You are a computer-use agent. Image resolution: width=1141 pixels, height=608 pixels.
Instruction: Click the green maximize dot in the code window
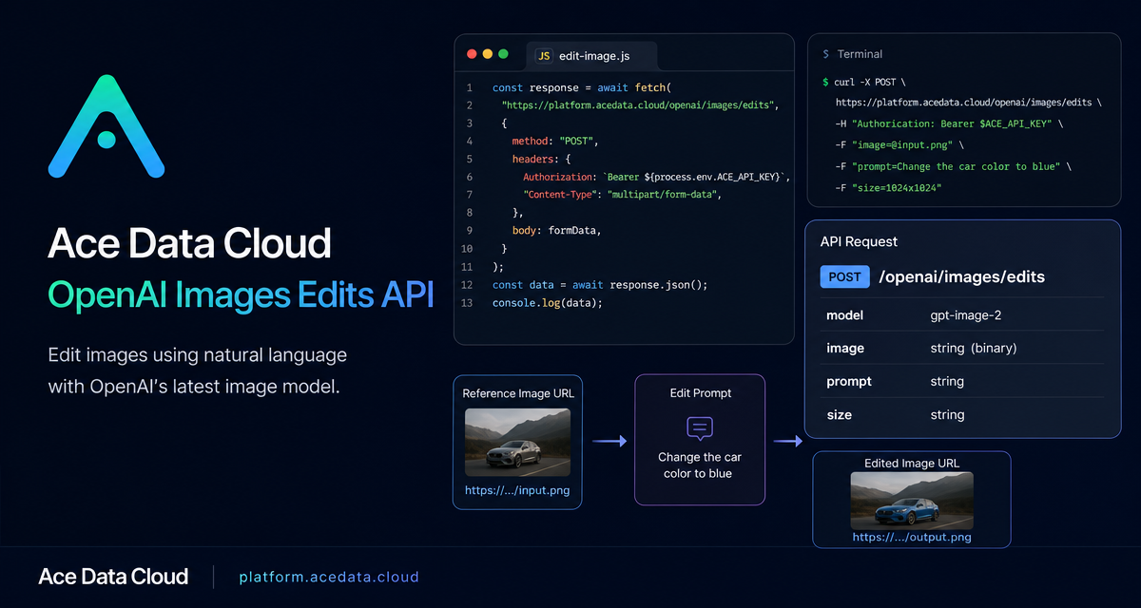pos(504,55)
